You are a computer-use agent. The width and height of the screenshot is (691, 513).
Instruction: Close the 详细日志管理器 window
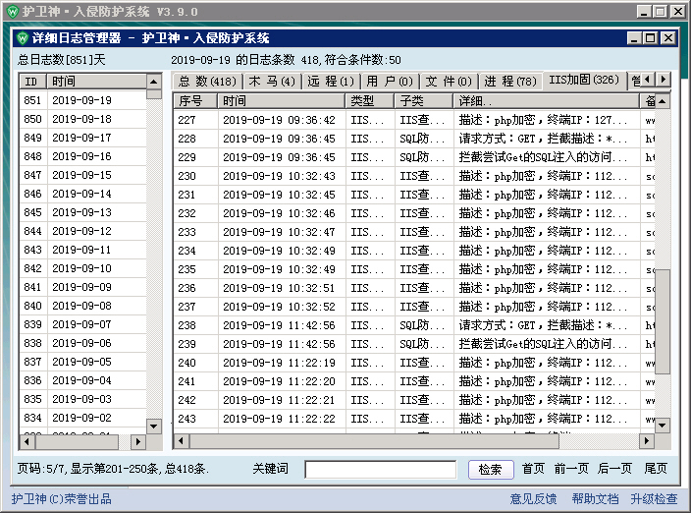668,38
